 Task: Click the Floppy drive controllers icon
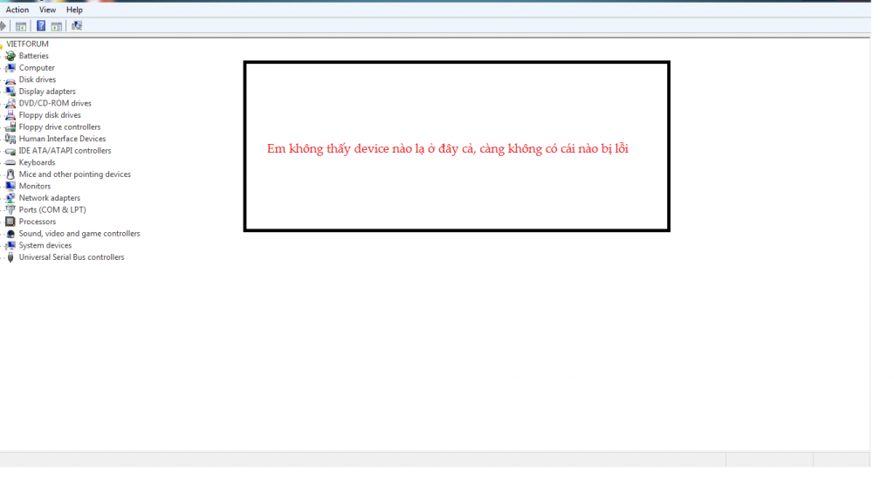(x=10, y=127)
